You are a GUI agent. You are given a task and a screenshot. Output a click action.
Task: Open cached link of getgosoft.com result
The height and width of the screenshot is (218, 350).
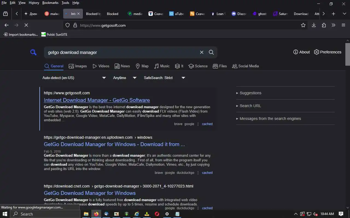pos(207,124)
